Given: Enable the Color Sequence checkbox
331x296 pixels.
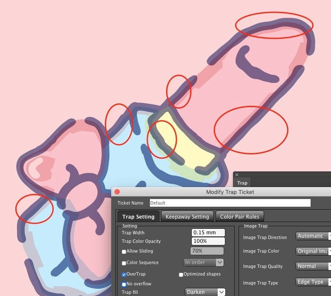Looking at the screenshot, I should 124,263.
